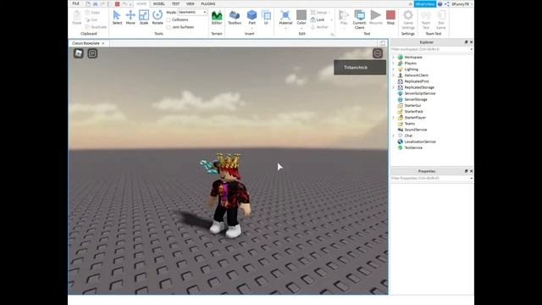This screenshot has width=542, height=305.
Task: Select the Classic Baseplate document tab
Action: coord(86,43)
